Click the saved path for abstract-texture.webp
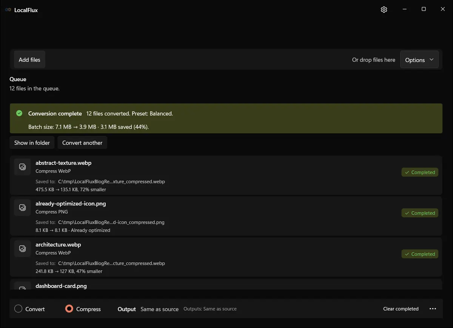The width and height of the screenshot is (453, 328). (x=111, y=182)
